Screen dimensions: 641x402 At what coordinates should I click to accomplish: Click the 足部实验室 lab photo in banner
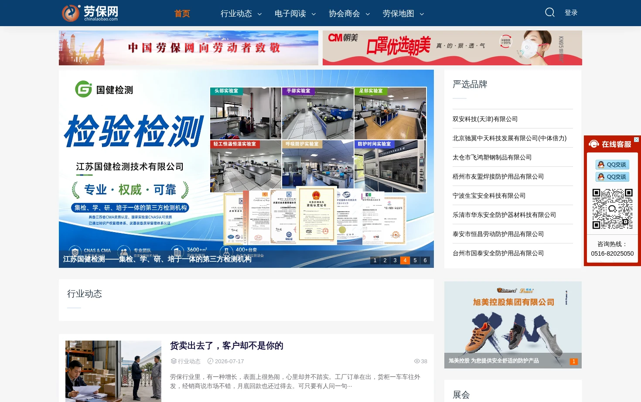point(390,113)
